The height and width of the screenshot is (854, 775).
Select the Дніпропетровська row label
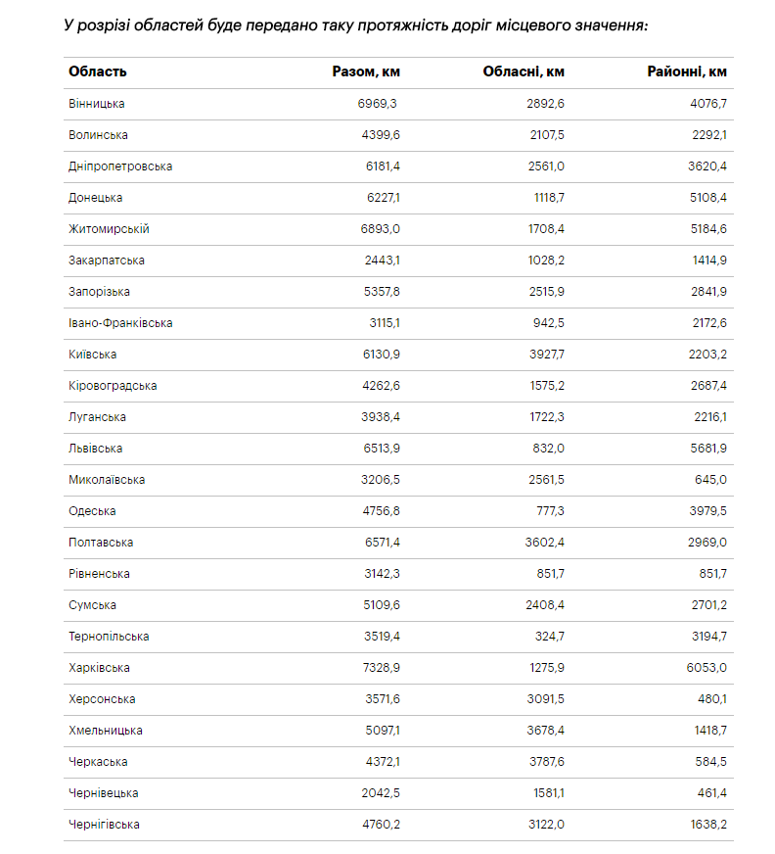(x=120, y=166)
